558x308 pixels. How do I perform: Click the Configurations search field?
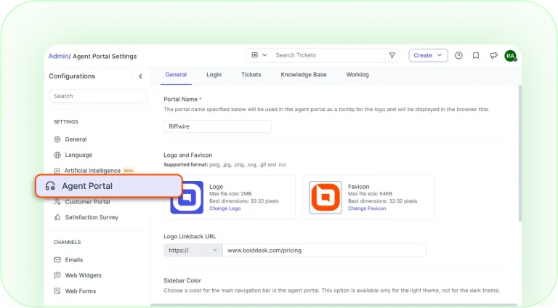(x=98, y=96)
